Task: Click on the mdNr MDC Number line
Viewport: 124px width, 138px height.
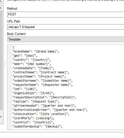Action: (x=31, y=64)
